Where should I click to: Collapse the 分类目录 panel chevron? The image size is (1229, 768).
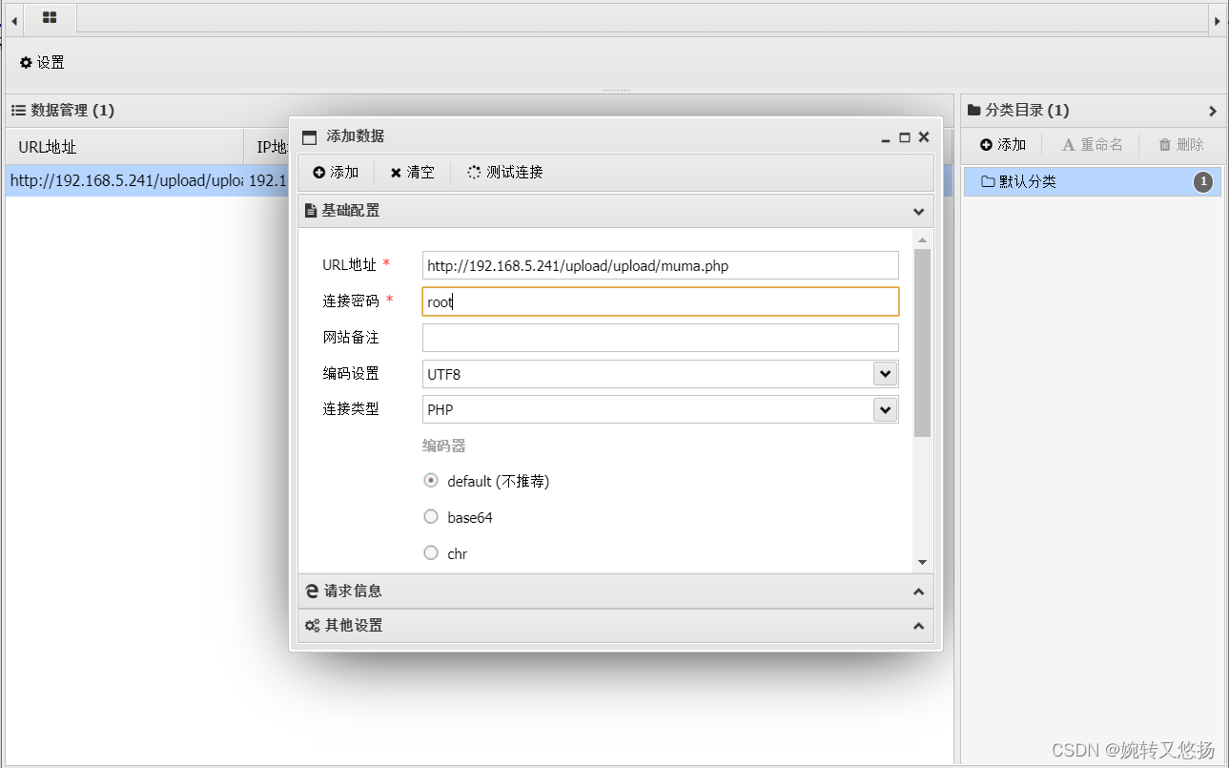pos(1213,111)
